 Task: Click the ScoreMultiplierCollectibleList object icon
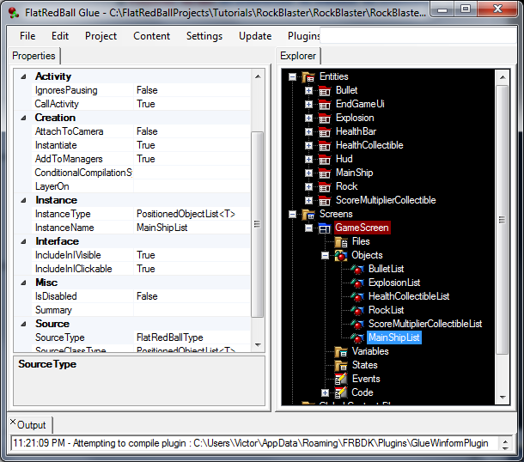click(357, 324)
